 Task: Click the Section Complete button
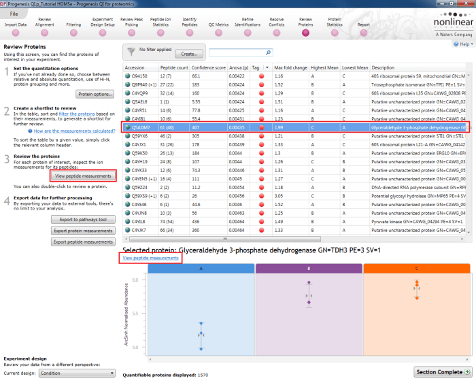[x=443, y=372]
